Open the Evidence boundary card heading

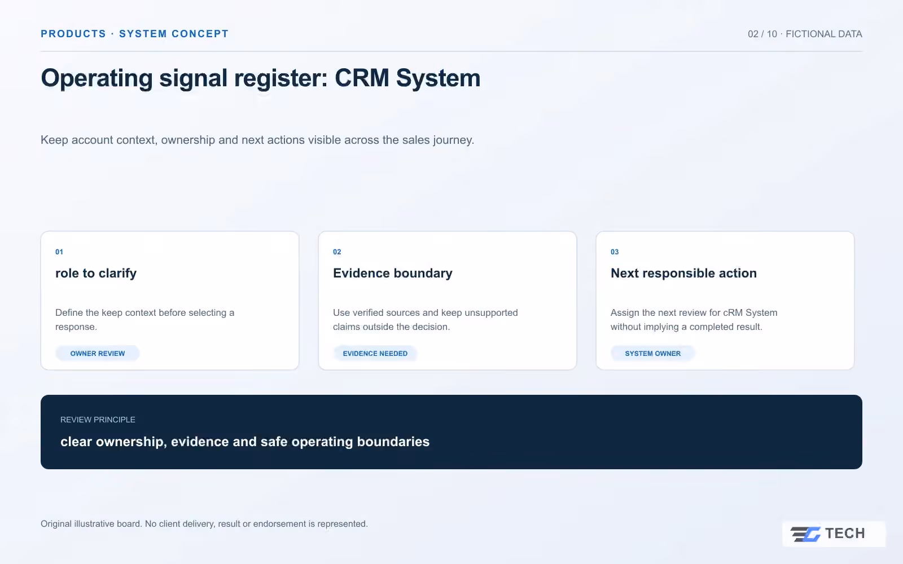coord(393,273)
